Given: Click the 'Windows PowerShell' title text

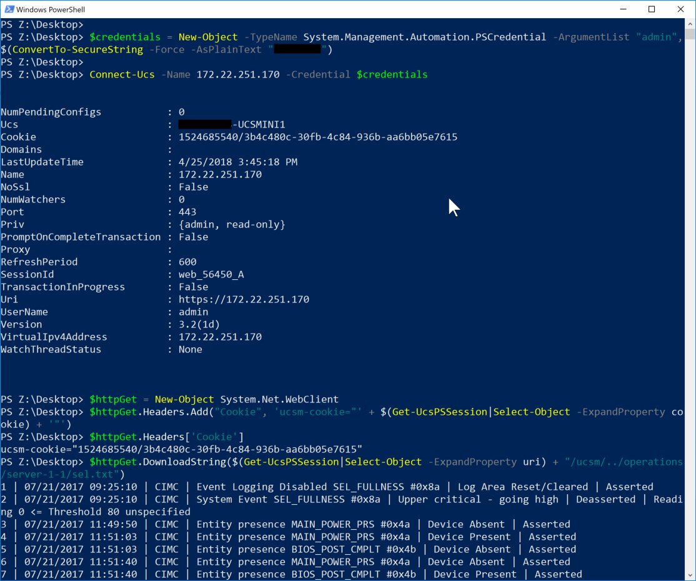Looking at the screenshot, I should (x=50, y=9).
